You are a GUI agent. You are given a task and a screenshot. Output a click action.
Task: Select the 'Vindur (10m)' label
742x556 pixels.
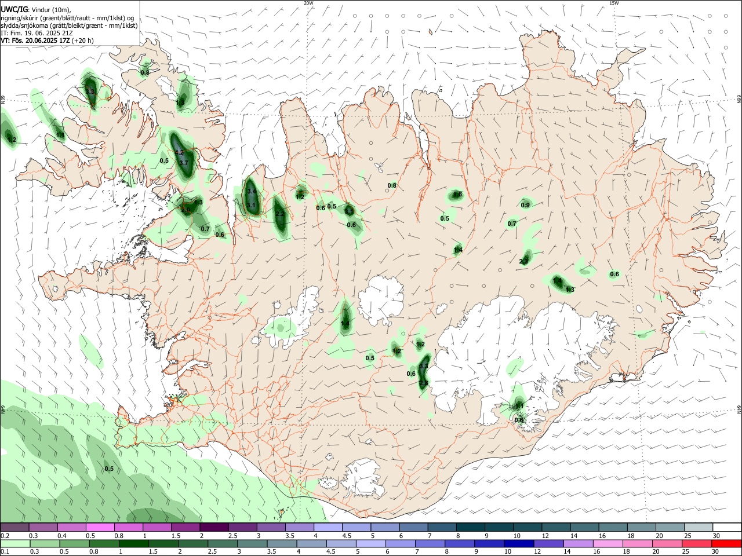[x=50, y=10]
